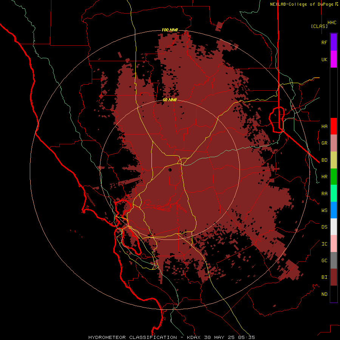Image resolution: width=340 pixels, height=340 pixels.
Task: Click the HA red legend swatch
Action: click(334, 126)
